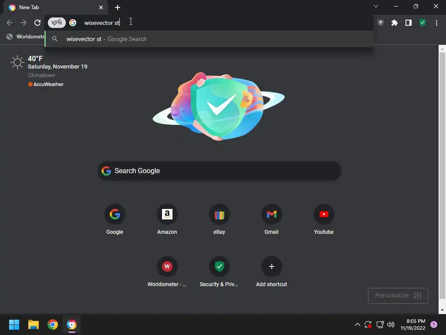Screen dimensions: 446x335
Task: Open the Worldometer bookmark
Action: tap(26, 37)
